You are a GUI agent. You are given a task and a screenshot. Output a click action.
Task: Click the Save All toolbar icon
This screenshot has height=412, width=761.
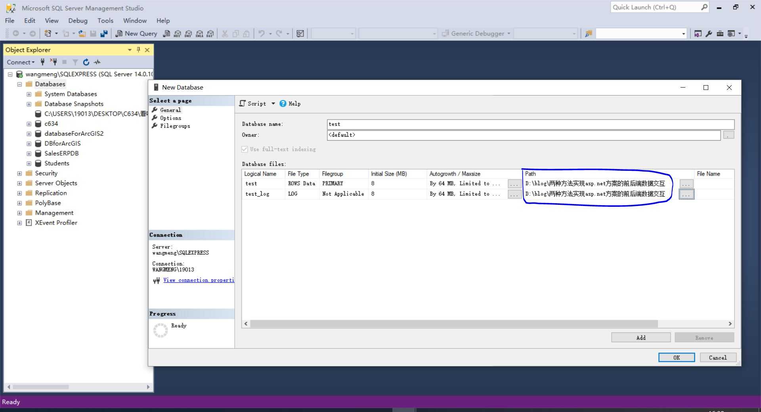[x=104, y=34]
